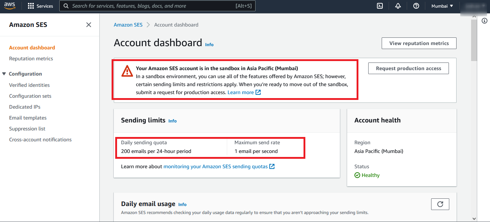
Task: Click View reputation metrics button
Action: click(x=419, y=43)
